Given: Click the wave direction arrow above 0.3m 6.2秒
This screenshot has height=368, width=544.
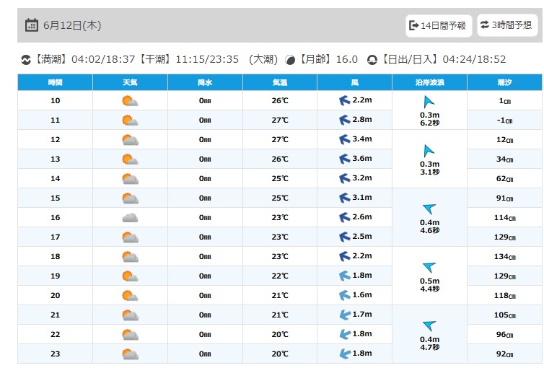Looking at the screenshot, I should coord(429,102).
